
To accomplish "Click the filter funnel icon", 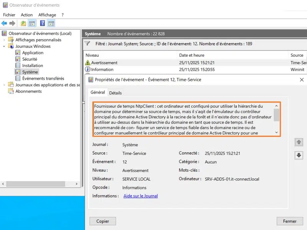I will pos(87,44).
